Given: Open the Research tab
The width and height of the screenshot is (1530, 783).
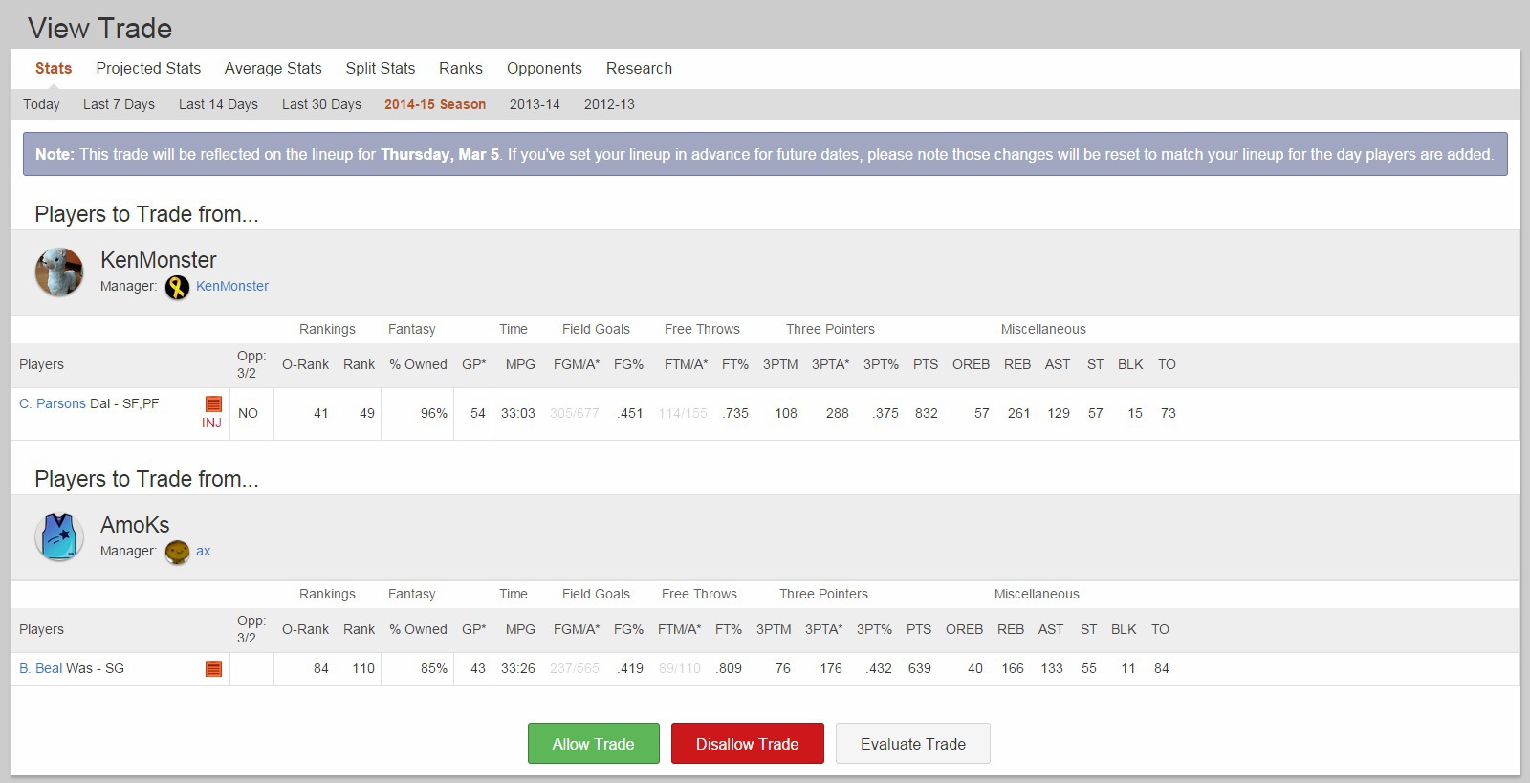Looking at the screenshot, I should tap(639, 69).
